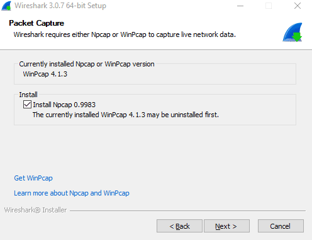Go back with the Back button

tap(179, 226)
